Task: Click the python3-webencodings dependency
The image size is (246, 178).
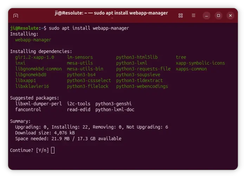Action: (x=142, y=86)
